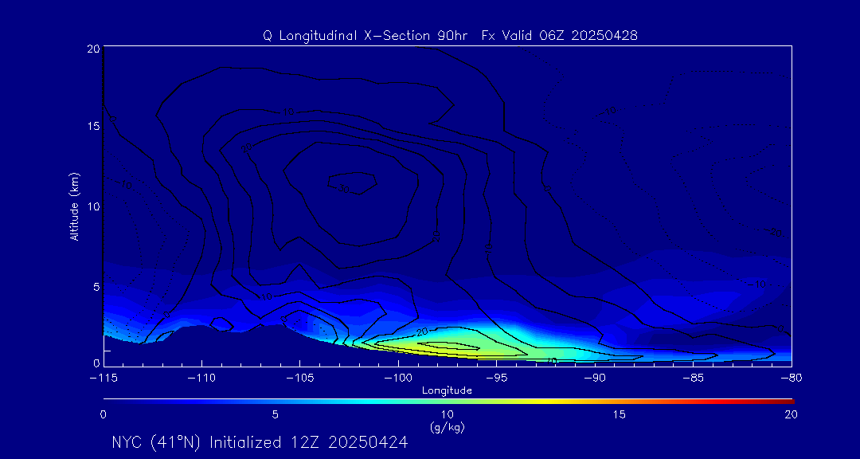Select the -110 longitude tick label

201,378
